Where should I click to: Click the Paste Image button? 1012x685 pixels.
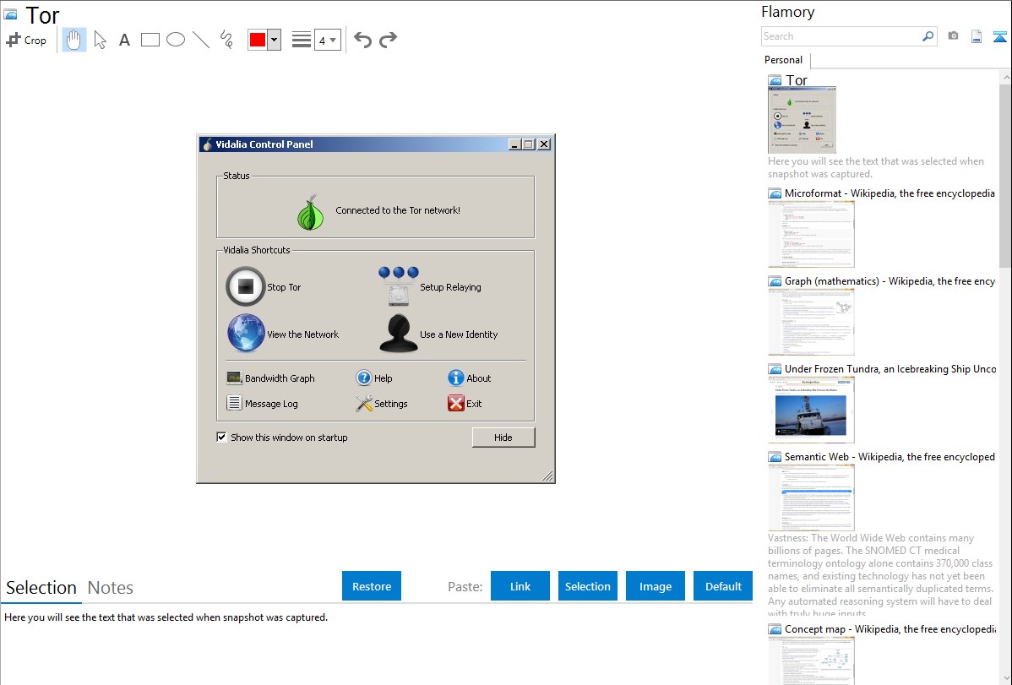coord(656,585)
